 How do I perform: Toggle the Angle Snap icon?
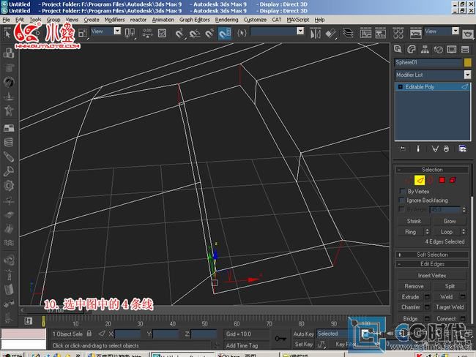195,33
